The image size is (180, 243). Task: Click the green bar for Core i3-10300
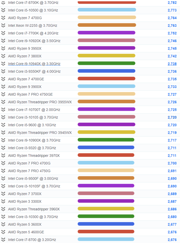pyautogui.click(x=106, y=216)
